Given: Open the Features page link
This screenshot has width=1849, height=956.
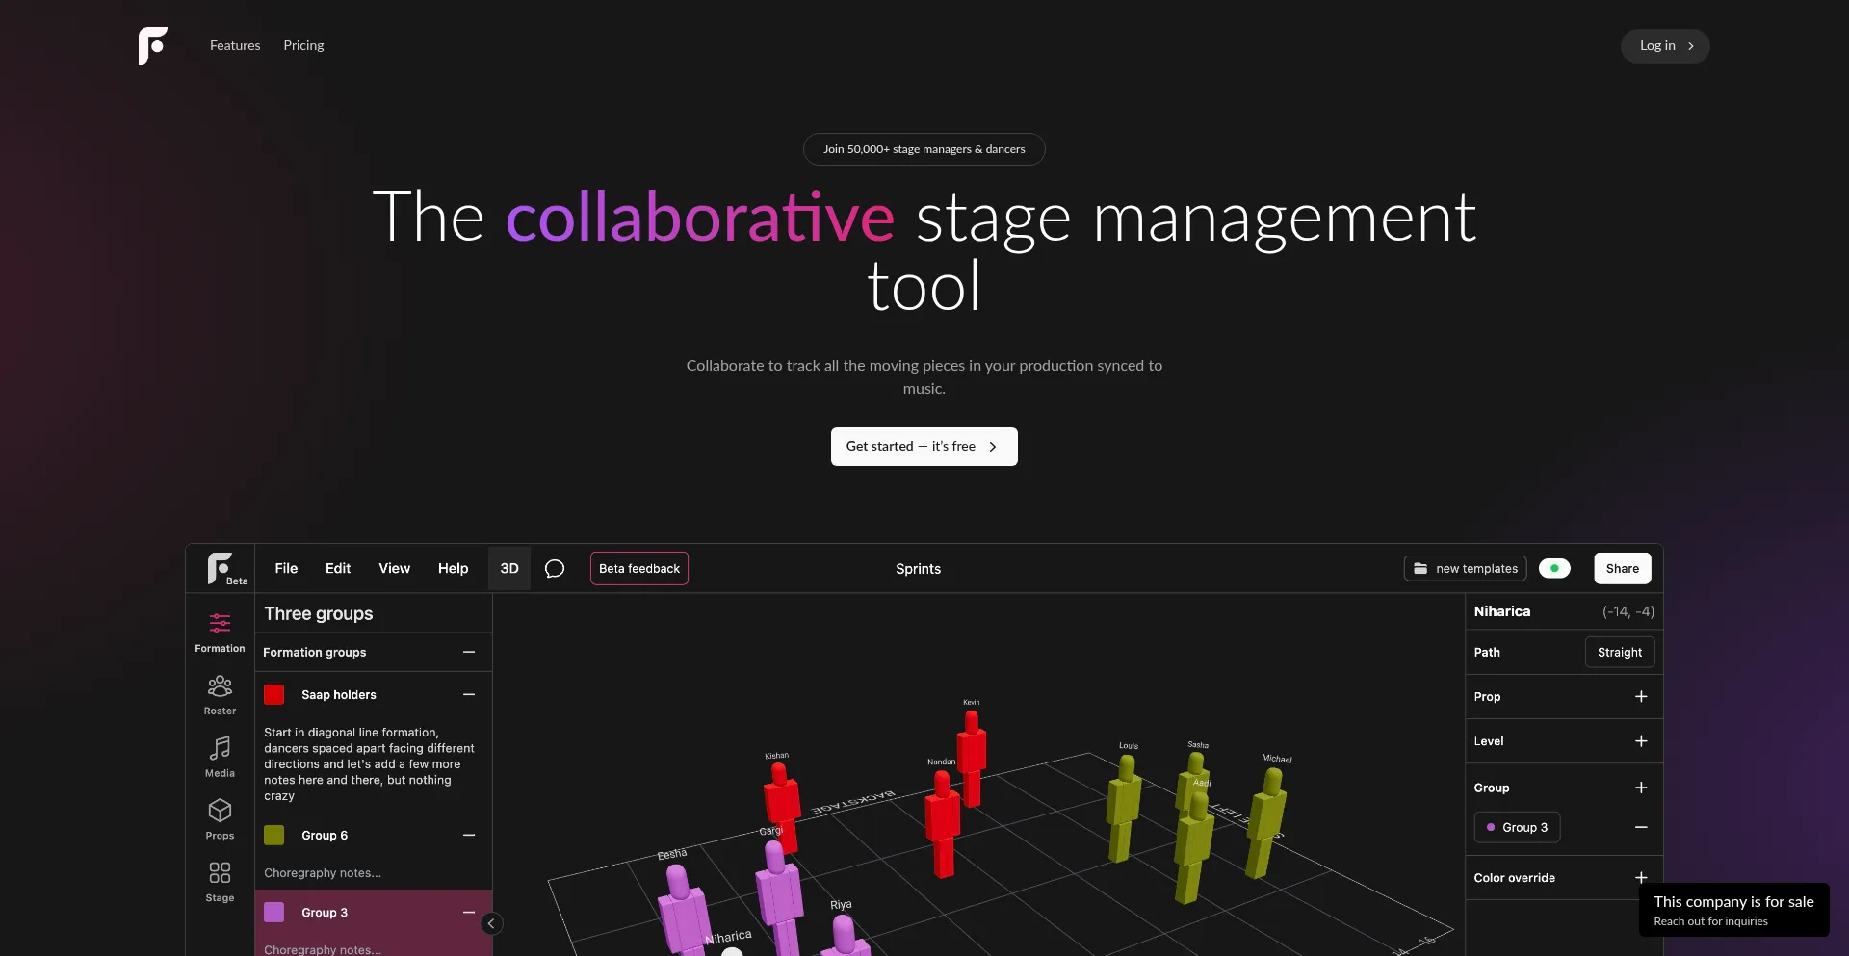Looking at the screenshot, I should tap(235, 45).
